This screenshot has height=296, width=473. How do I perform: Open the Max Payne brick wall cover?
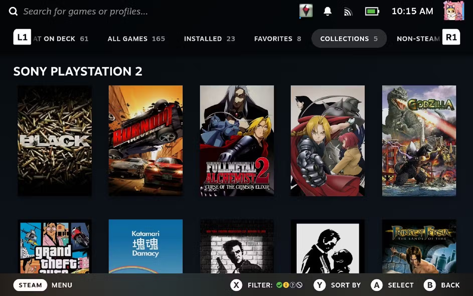click(237, 246)
